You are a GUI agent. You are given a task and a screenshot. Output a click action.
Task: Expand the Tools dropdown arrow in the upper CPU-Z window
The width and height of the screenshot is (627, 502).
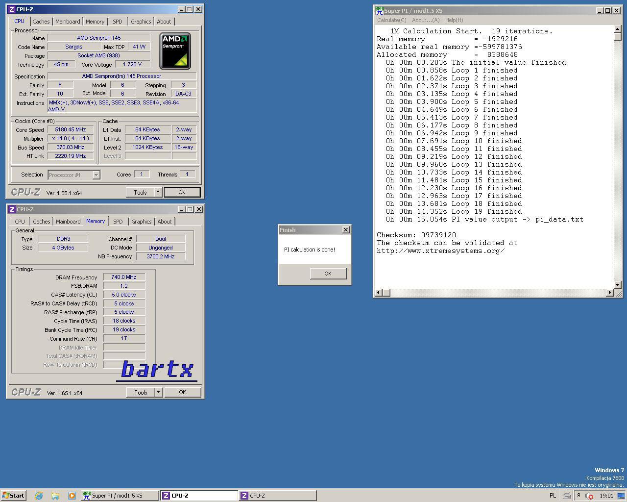(158, 192)
